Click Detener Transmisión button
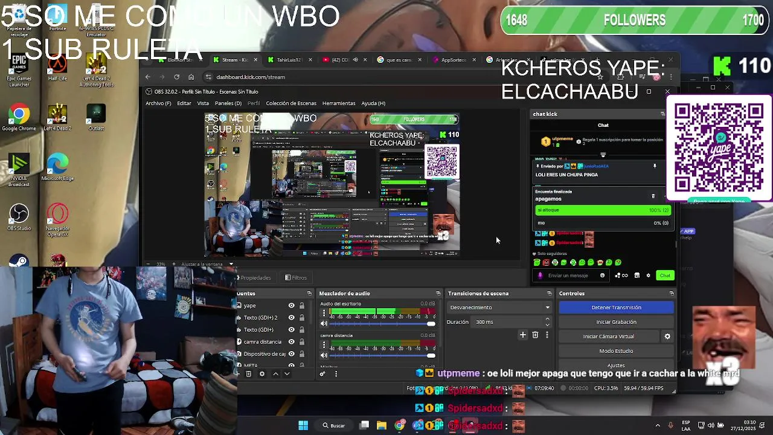 pyautogui.click(x=616, y=308)
